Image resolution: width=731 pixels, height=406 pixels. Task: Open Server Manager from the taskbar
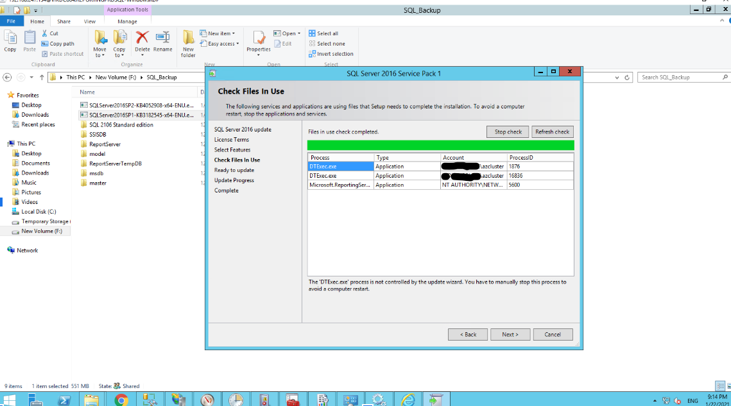[35, 400]
